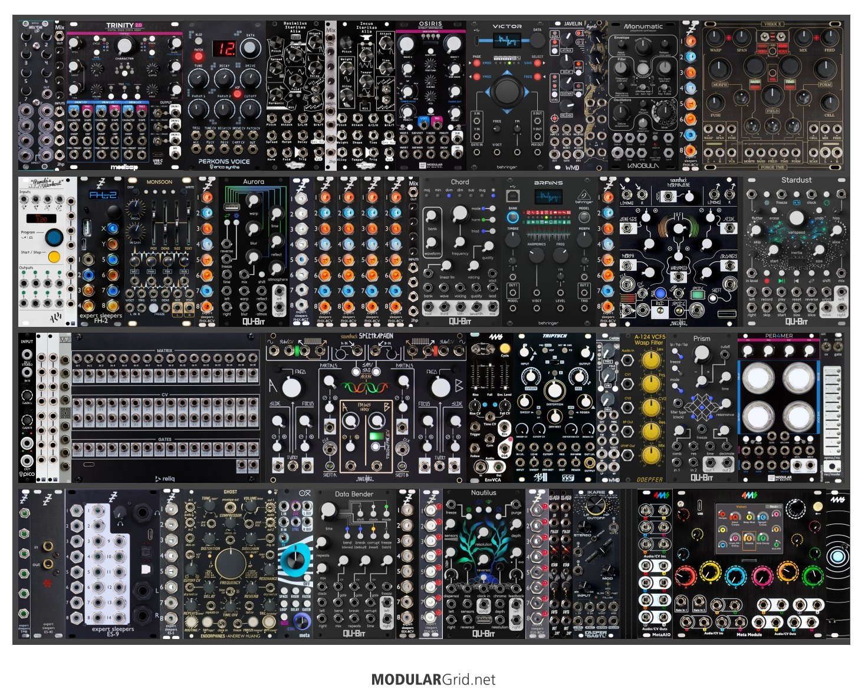
Task: Click the MODEL button on Brains
Action: point(584,217)
